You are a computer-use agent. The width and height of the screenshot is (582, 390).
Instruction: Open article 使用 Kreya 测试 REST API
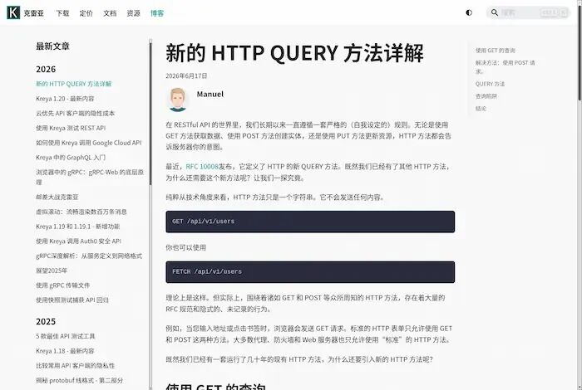click(x=71, y=128)
